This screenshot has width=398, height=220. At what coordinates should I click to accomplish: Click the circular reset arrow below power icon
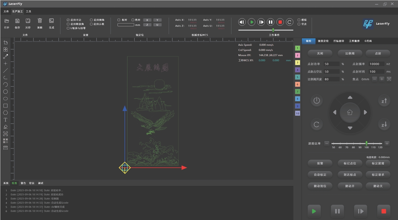[317, 125]
